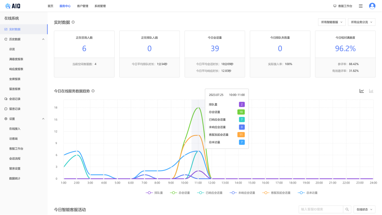Click the search magnifier icon
This screenshot has width=382, height=215.
click(x=347, y=209)
